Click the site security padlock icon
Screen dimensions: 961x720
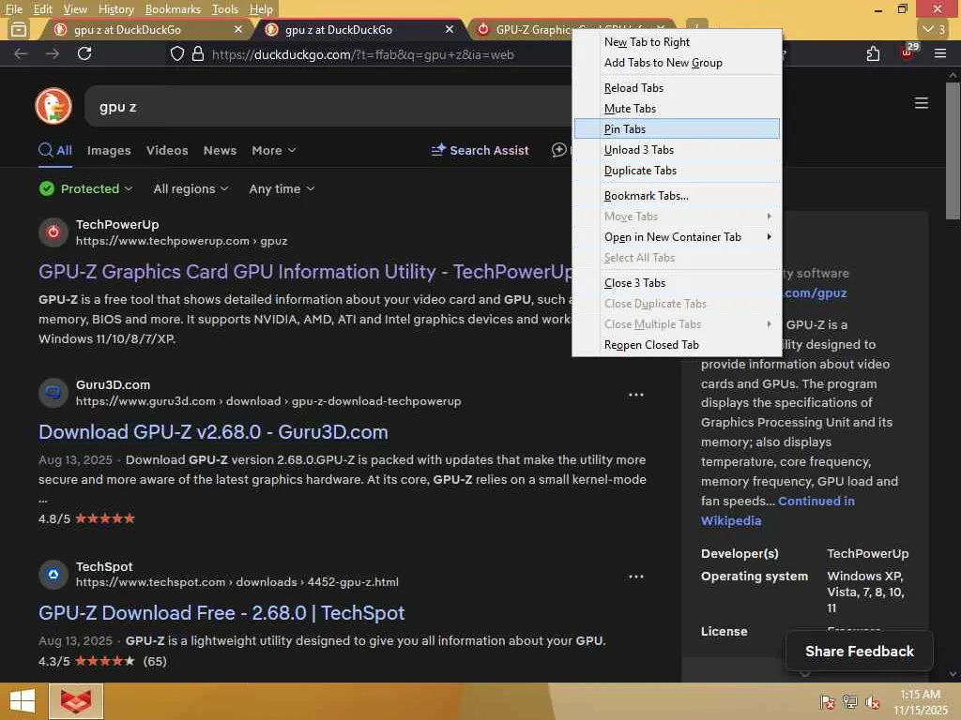point(198,53)
